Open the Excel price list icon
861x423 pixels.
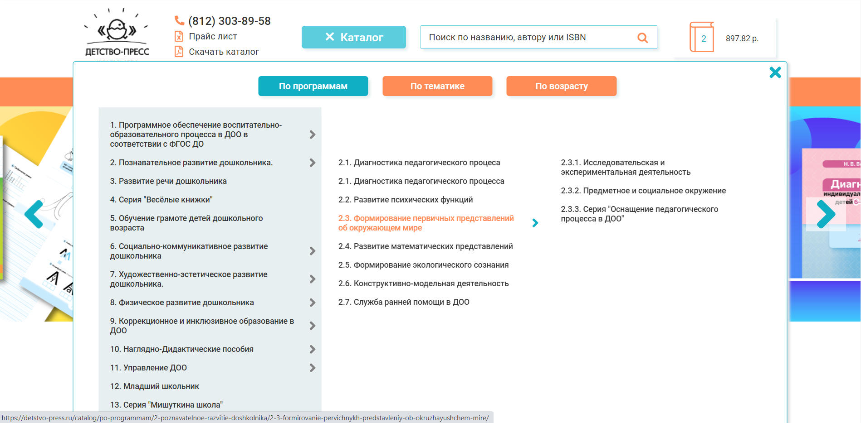(x=179, y=36)
